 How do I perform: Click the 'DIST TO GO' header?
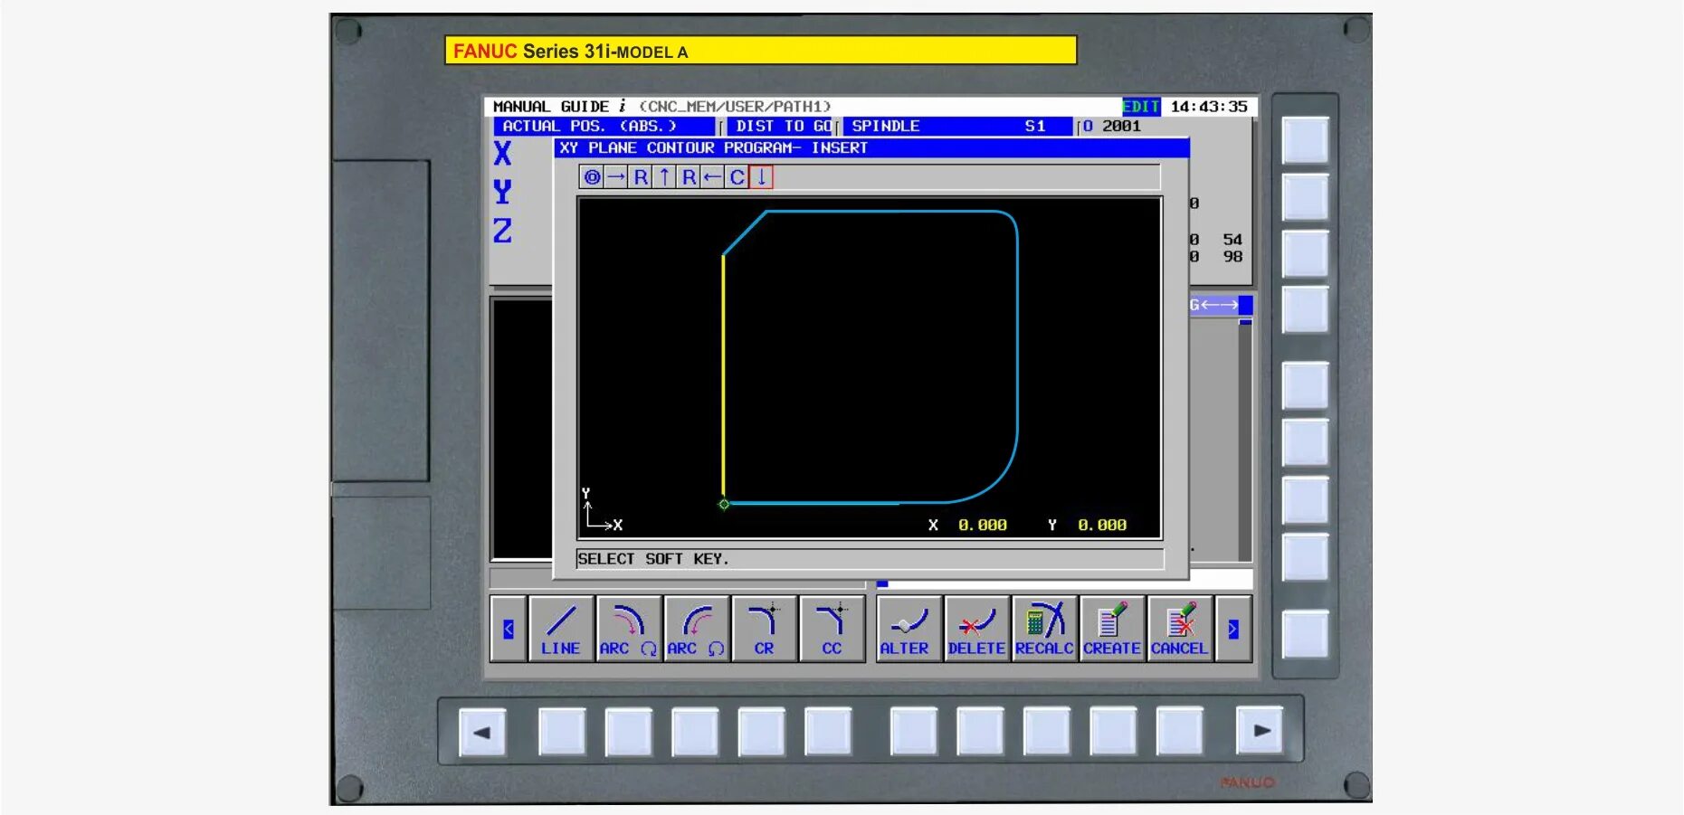tap(782, 127)
